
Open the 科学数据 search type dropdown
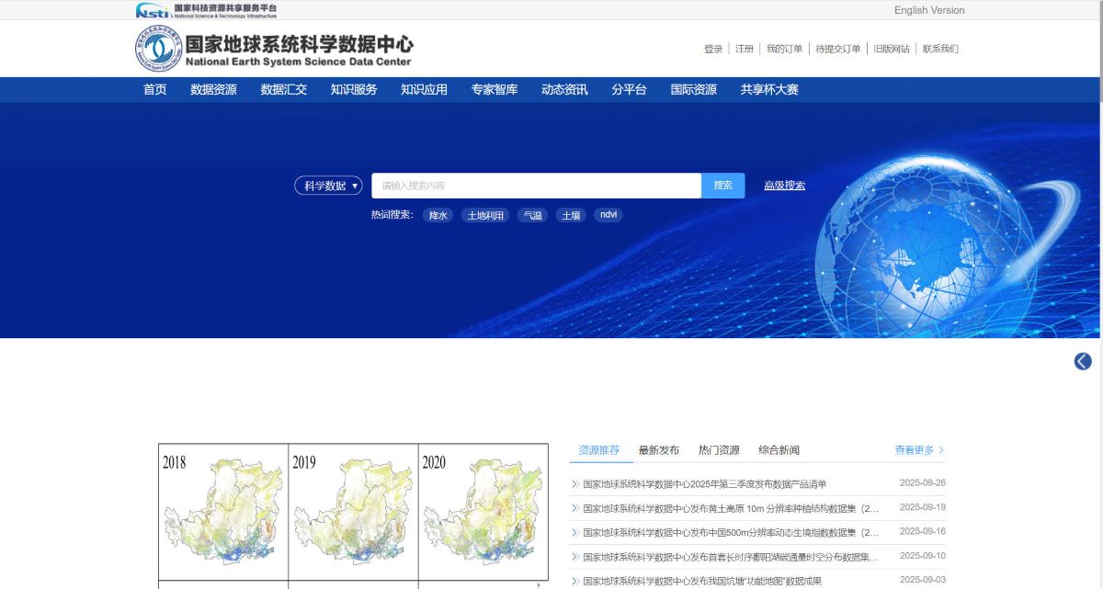click(x=328, y=186)
